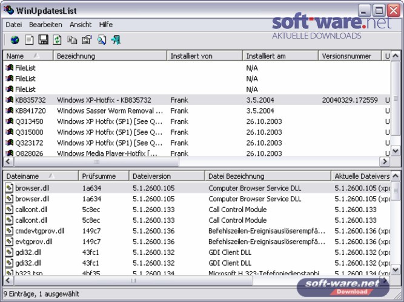Viewport: 404px width, 302px height.
Task: Click the floppy disk save icon
Action: coord(43,40)
